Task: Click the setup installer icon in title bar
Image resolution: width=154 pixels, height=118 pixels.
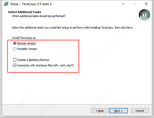Action: click(6, 4)
